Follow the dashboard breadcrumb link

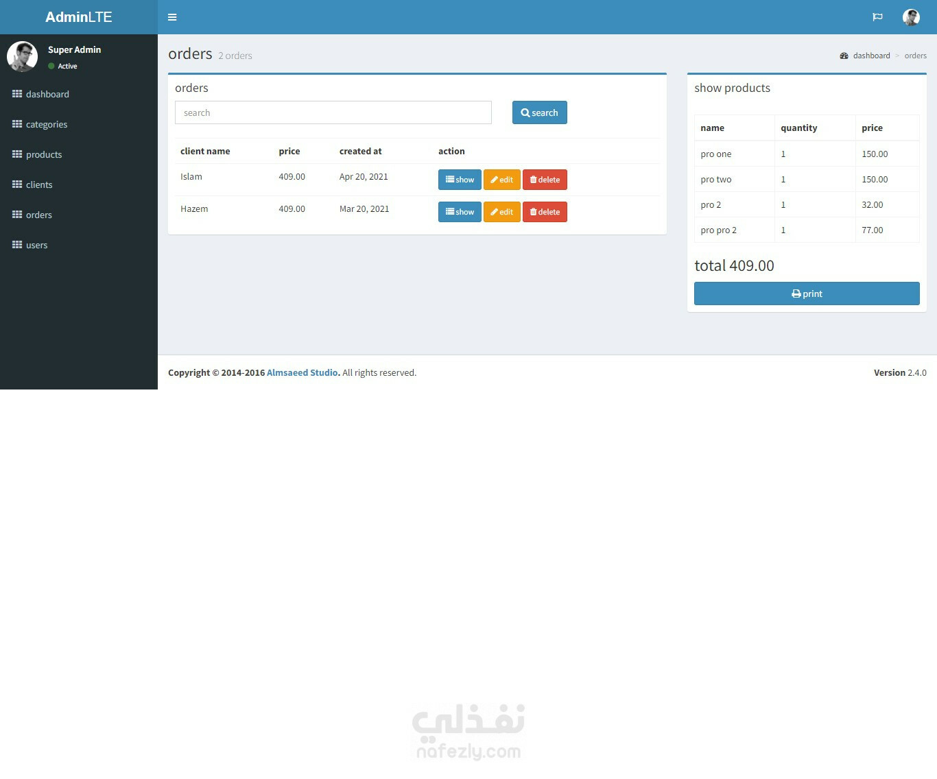(x=872, y=56)
